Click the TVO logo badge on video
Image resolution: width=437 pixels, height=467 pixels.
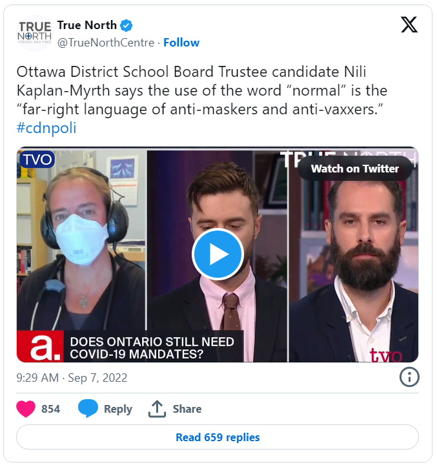pyautogui.click(x=37, y=160)
